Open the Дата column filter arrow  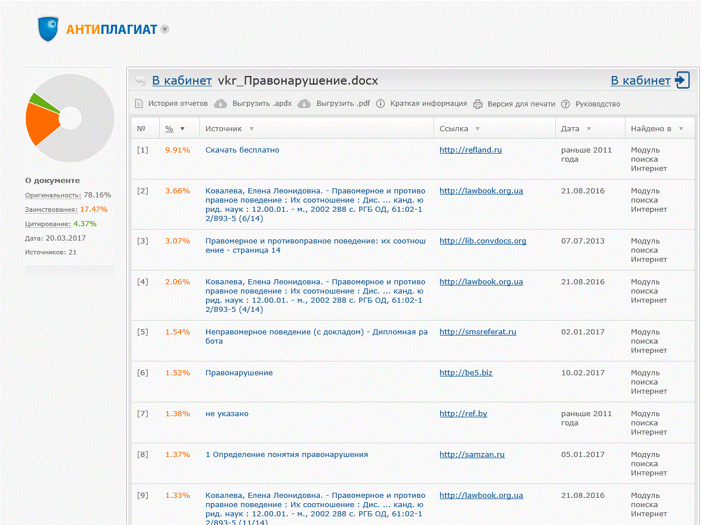click(589, 129)
